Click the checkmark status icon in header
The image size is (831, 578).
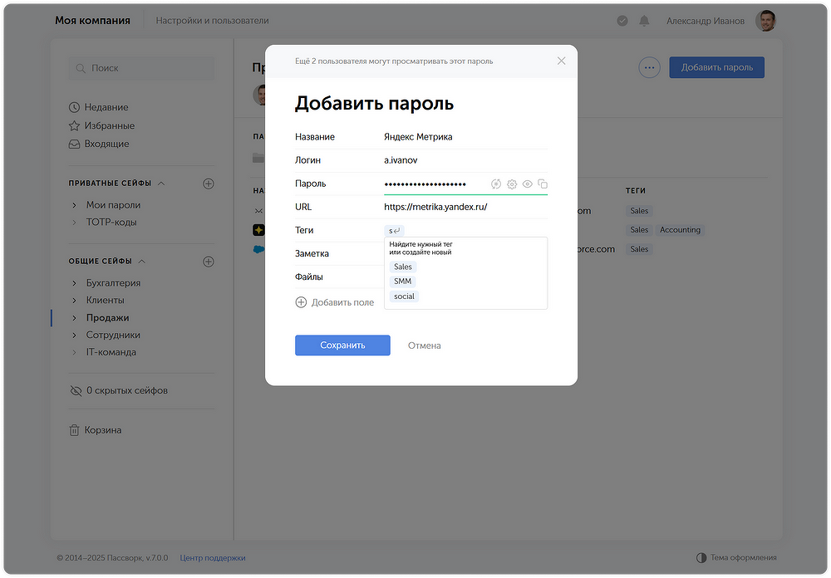click(622, 21)
